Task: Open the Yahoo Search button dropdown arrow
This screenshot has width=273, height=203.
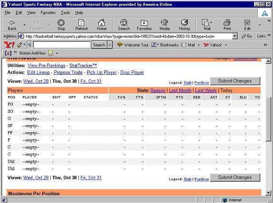Action: (x=110, y=45)
